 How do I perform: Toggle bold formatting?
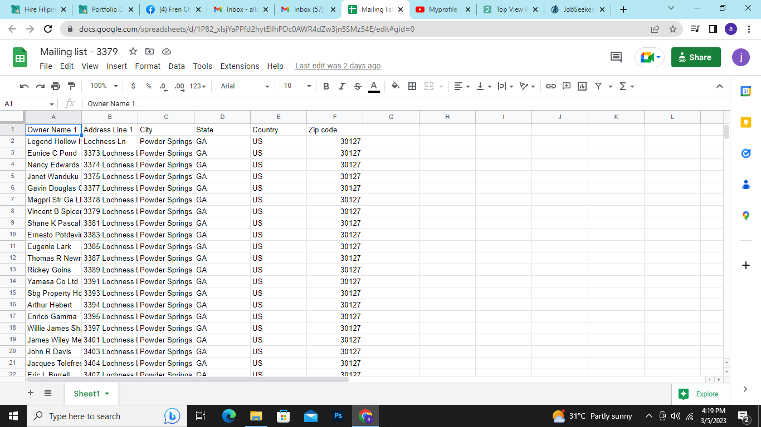coord(326,86)
